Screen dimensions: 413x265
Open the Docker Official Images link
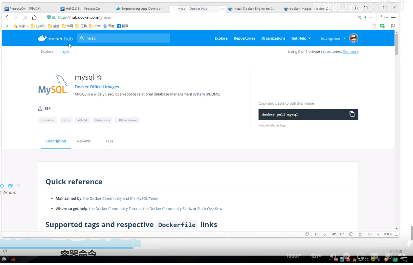coord(97,87)
